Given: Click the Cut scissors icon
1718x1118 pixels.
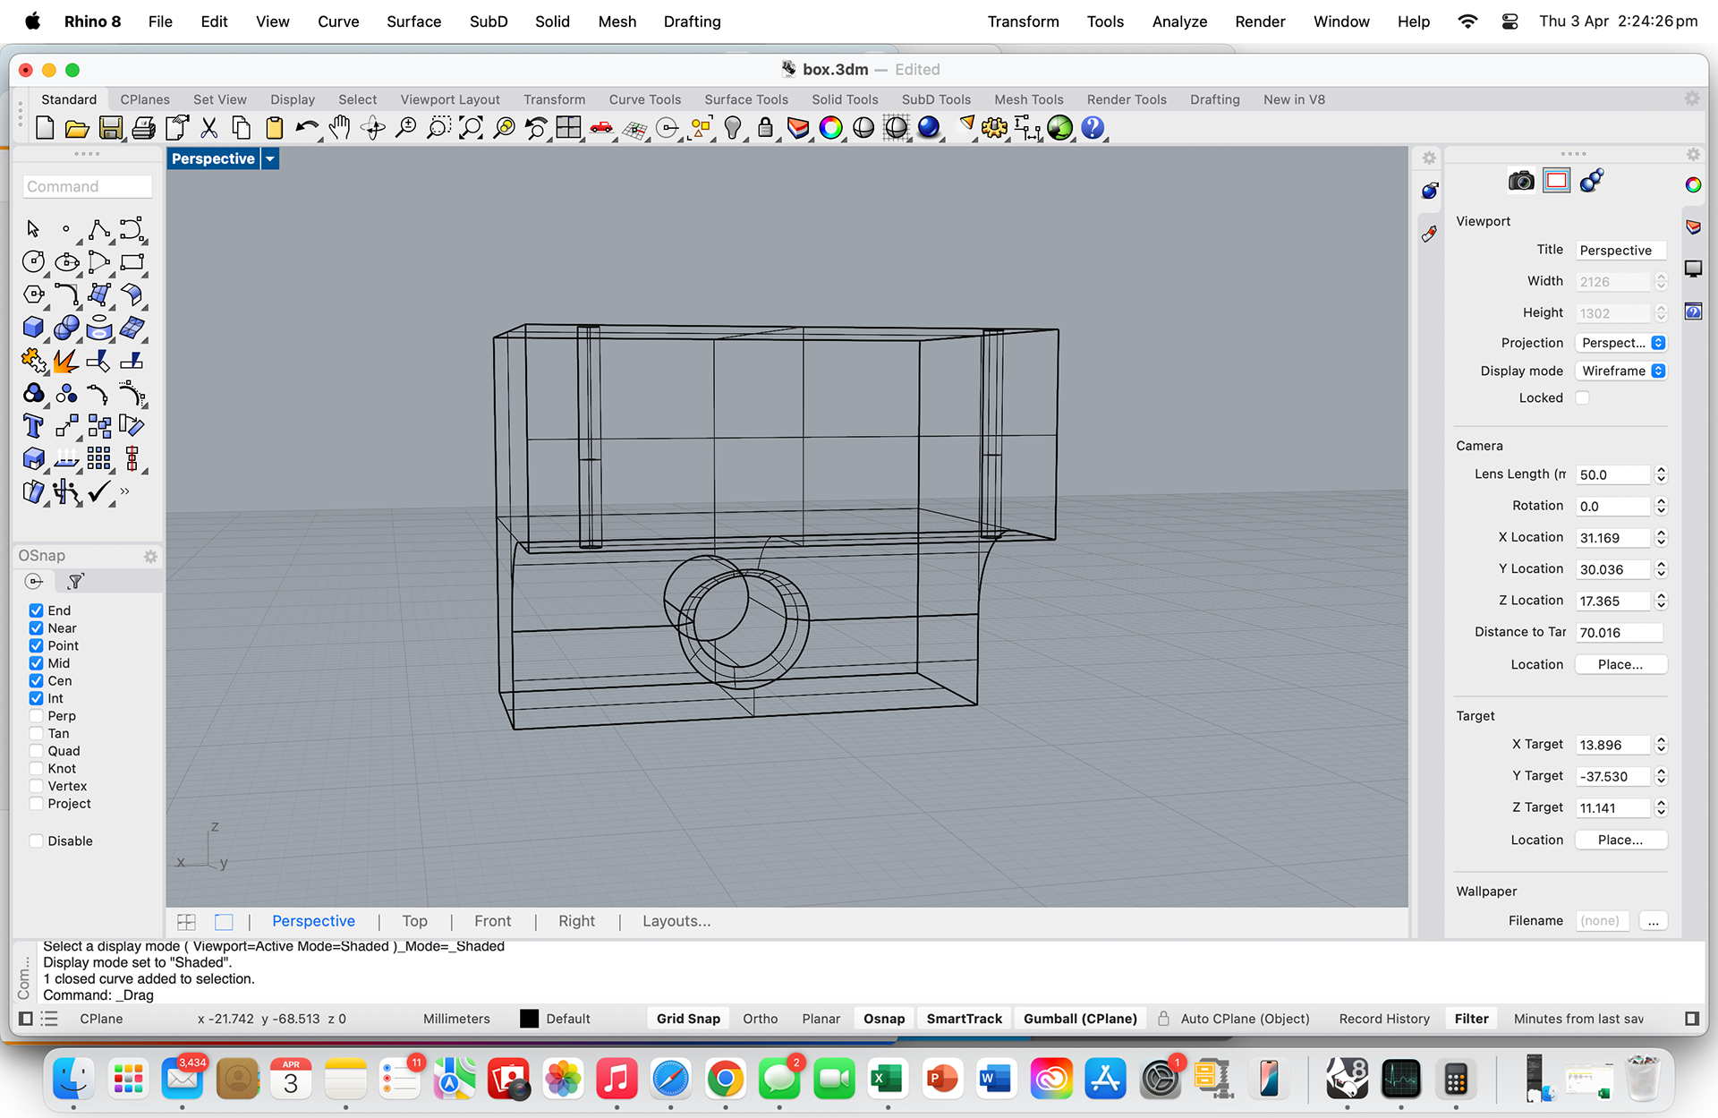Looking at the screenshot, I should pyautogui.click(x=208, y=128).
